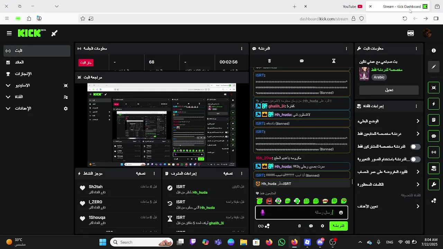
Task: Click the wand icon beside the Kick logo
Action: pos(54,33)
